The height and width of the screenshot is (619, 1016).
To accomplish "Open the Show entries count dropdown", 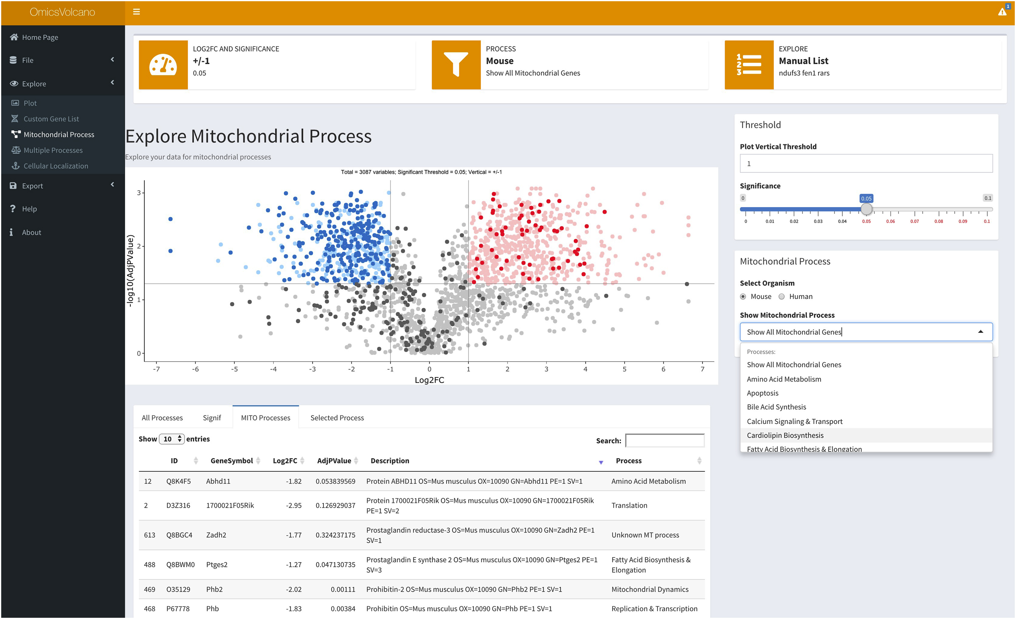I will click(172, 439).
